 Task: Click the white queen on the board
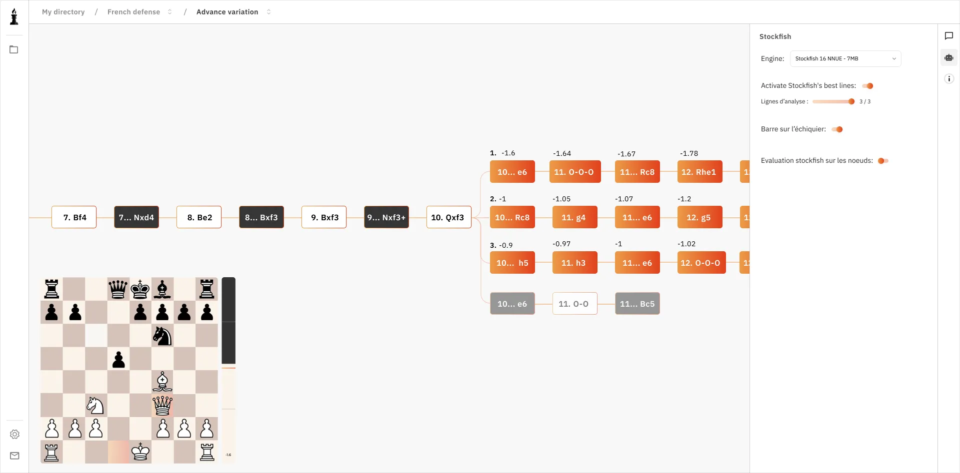coord(162,406)
